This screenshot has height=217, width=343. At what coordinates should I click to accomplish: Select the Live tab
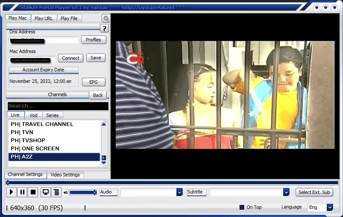coord(15,115)
